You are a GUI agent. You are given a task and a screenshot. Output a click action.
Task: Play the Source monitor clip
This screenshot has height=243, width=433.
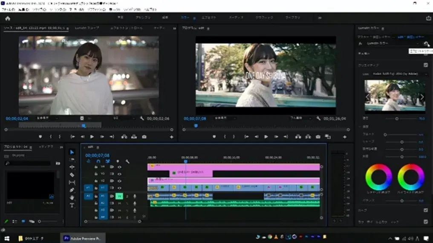(x=92, y=137)
